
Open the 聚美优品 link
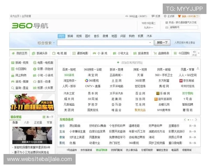coord(140,110)
